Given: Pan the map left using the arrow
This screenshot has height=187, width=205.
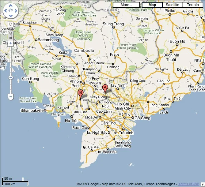Looking at the screenshot, I should point(6,11).
